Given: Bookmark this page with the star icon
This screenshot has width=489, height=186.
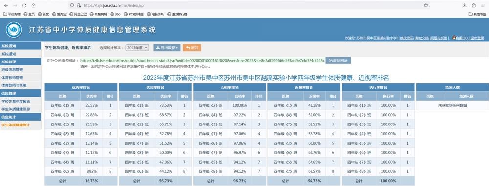Looking at the screenshot, I should (x=426, y=5).
